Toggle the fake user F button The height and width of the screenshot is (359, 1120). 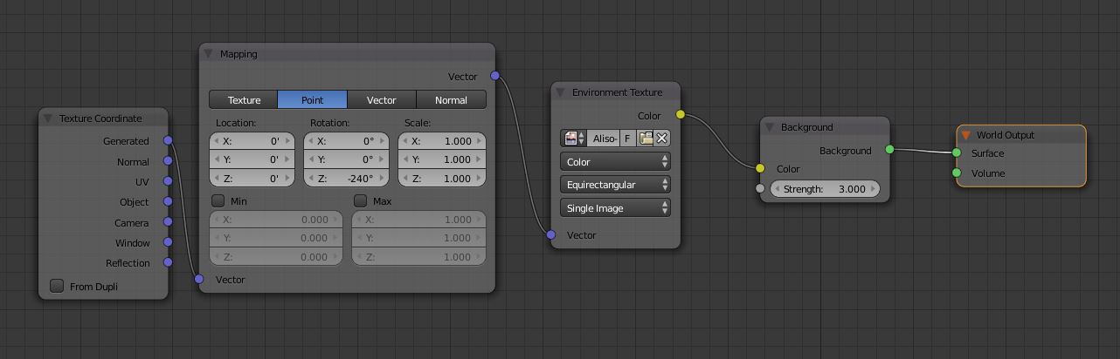pyautogui.click(x=627, y=139)
